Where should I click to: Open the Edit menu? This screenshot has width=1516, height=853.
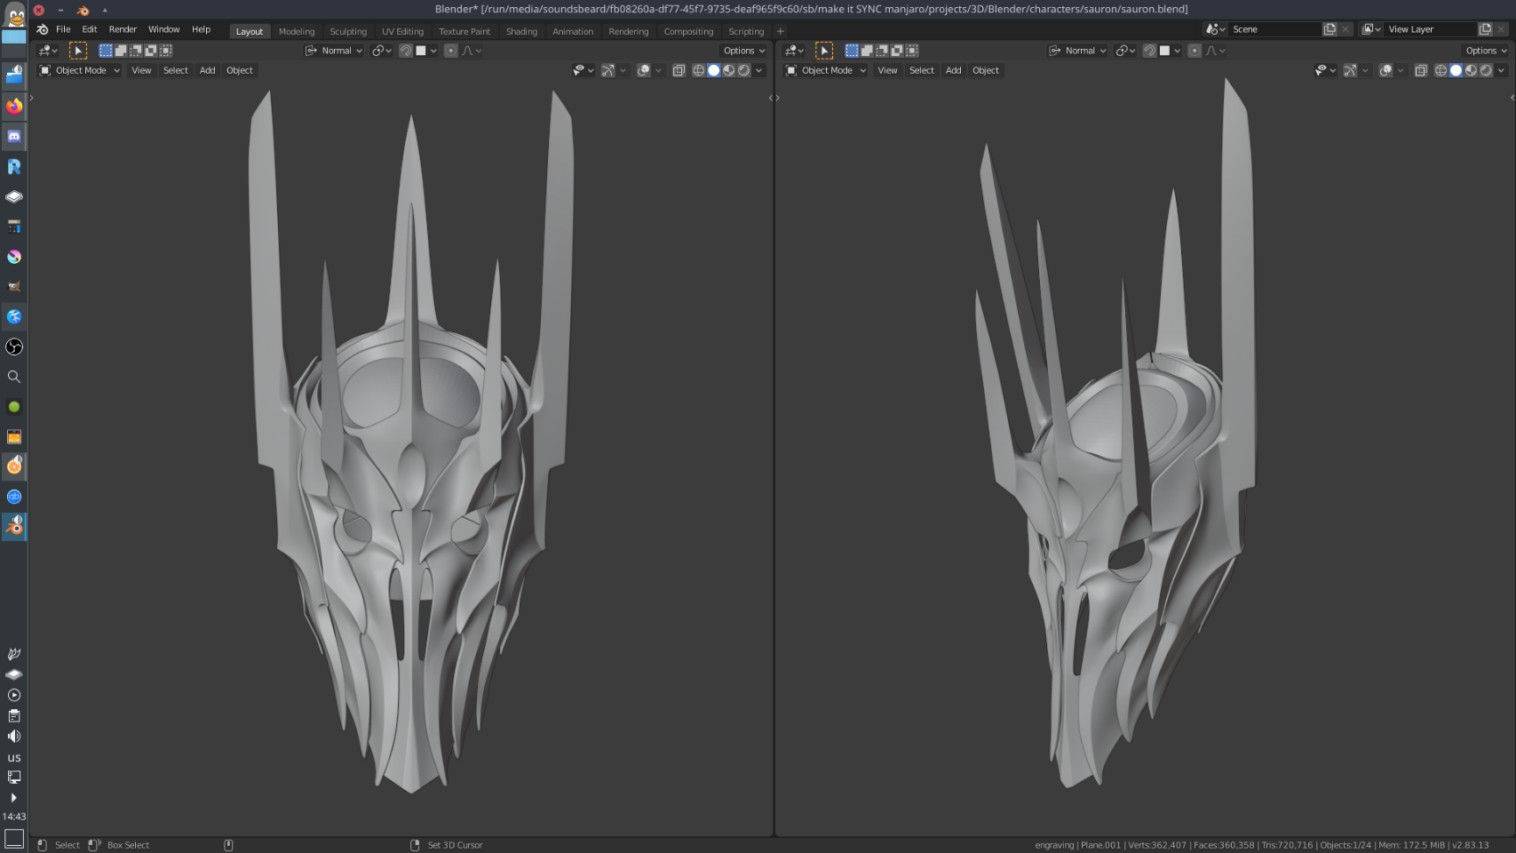(x=90, y=29)
